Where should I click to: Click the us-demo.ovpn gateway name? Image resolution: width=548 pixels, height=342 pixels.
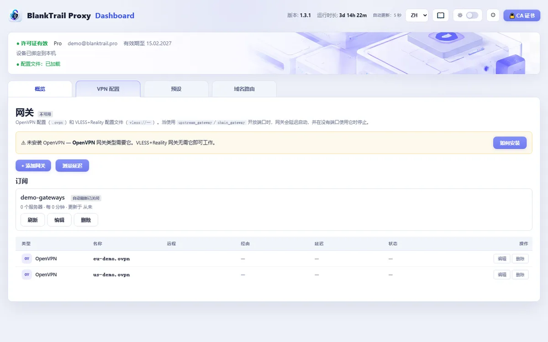[111, 275]
